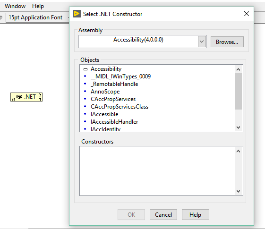Close the Select .NET Constructor dialog
Screen dimensions: 265x229
(x=247, y=14)
